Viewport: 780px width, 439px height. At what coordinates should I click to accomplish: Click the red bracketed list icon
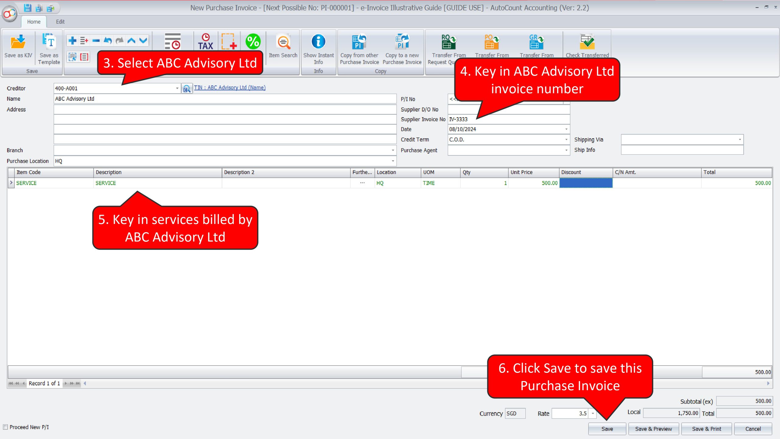[84, 57]
